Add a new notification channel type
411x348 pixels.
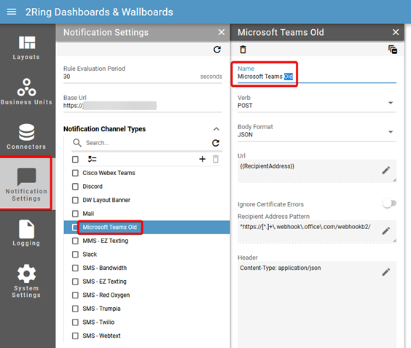[x=202, y=159]
